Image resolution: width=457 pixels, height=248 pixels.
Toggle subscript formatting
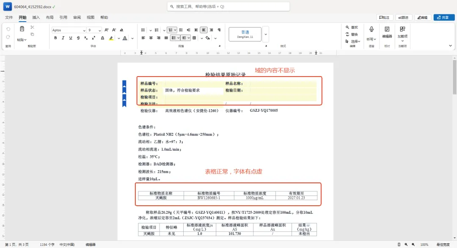coord(85,38)
